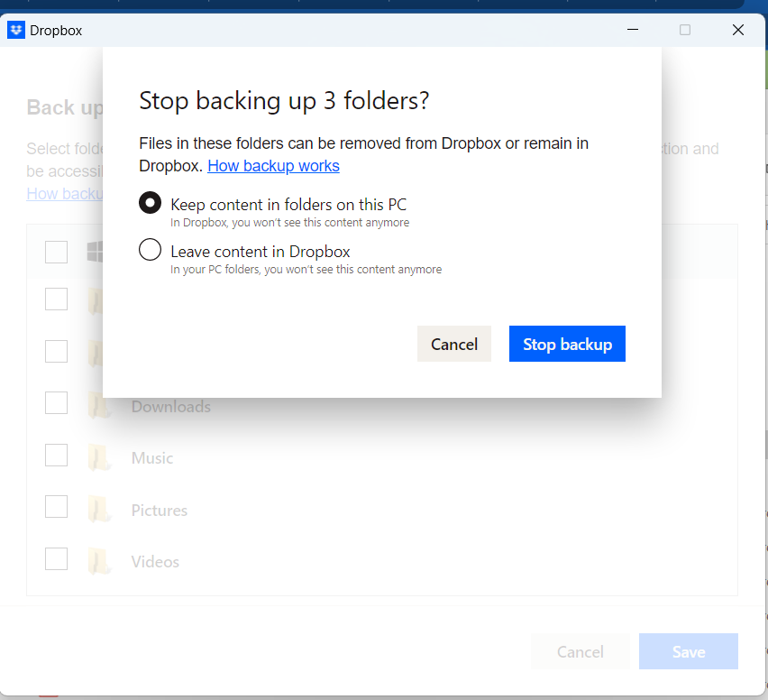Click the Music folder label
768x700 pixels.
click(x=152, y=458)
